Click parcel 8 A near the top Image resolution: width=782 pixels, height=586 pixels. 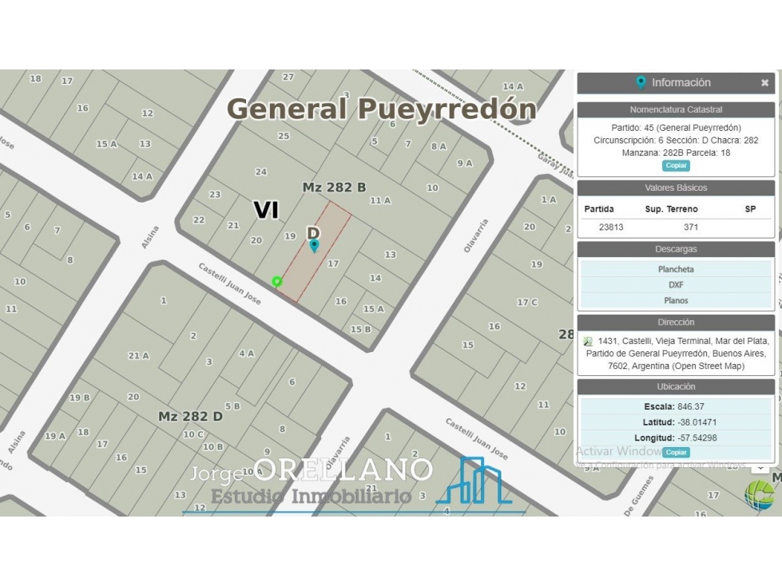click(439, 146)
